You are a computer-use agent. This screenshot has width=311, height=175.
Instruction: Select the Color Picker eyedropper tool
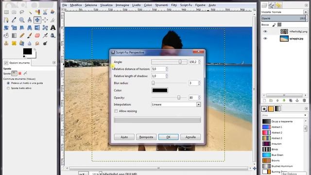14,20
